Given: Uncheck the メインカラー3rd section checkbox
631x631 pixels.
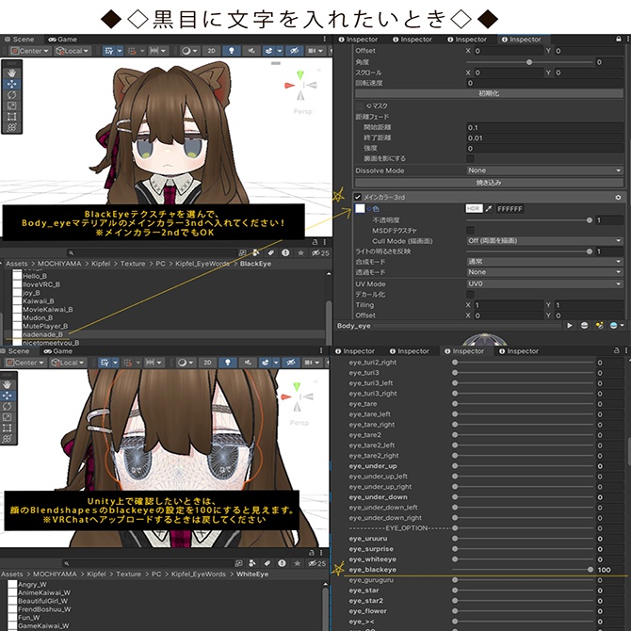Looking at the screenshot, I should click(x=357, y=197).
